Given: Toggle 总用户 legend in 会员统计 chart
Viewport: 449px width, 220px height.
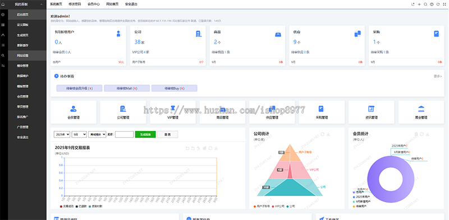Looking at the screenshot, I should point(358,192).
